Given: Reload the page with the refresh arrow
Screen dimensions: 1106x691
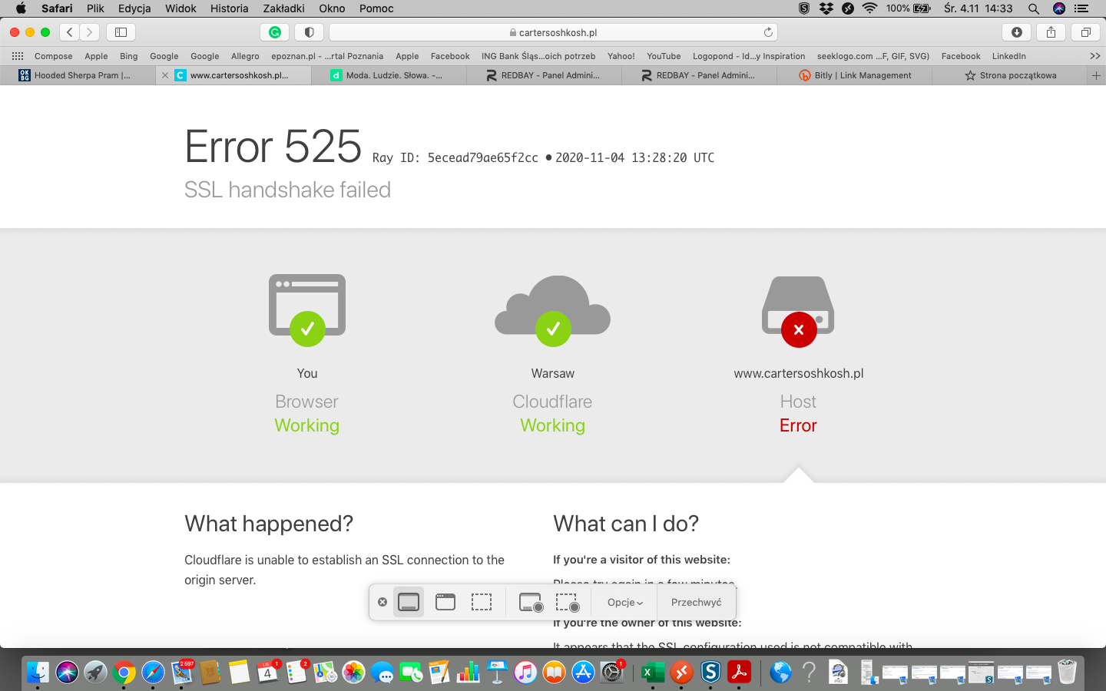Looking at the screenshot, I should click(x=767, y=32).
